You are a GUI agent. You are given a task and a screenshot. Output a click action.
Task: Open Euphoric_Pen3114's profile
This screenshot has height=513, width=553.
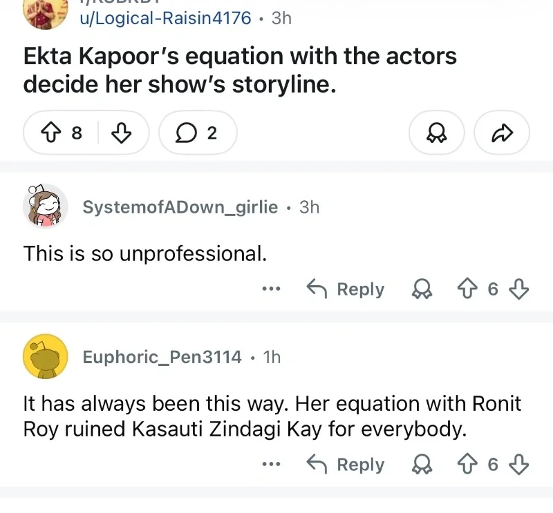coord(162,357)
